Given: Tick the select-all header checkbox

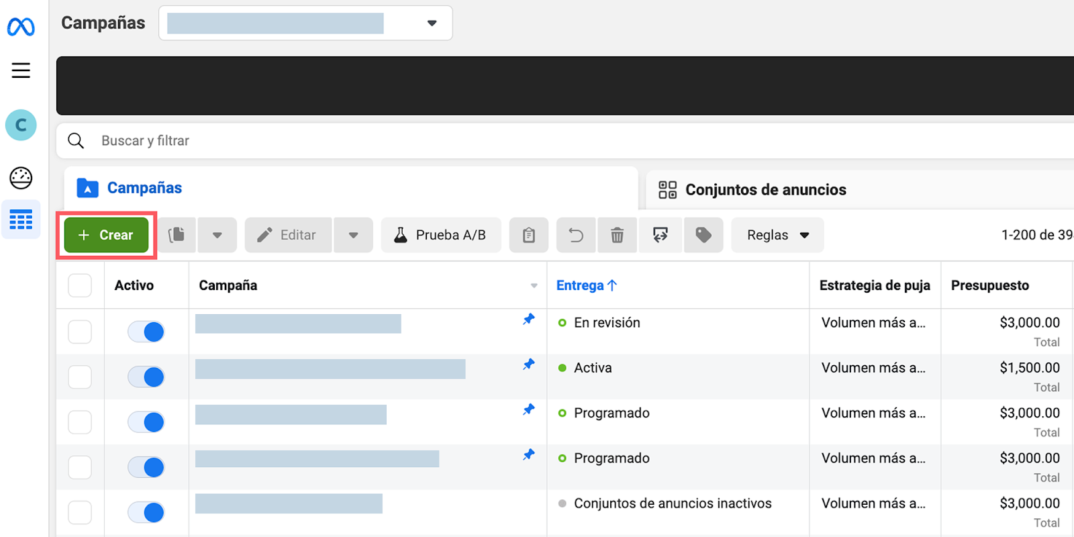Looking at the screenshot, I should [x=80, y=285].
